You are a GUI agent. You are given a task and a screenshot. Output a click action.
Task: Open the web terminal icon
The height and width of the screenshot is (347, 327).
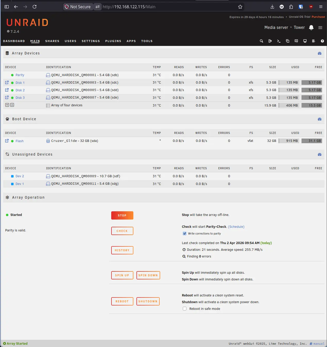(279, 41)
